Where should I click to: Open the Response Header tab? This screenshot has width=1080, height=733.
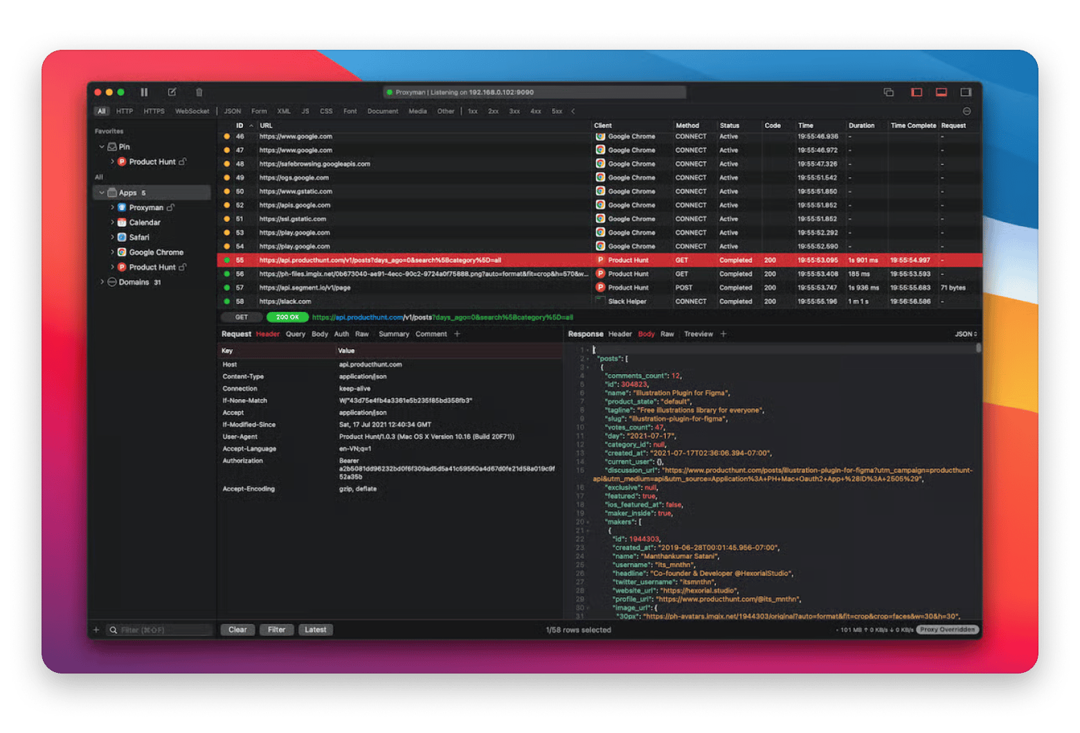pyautogui.click(x=620, y=334)
